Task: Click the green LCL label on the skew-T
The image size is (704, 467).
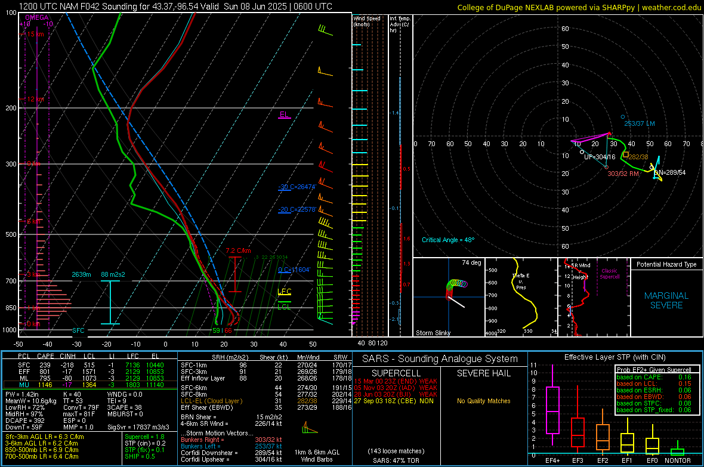Action: [x=284, y=307]
